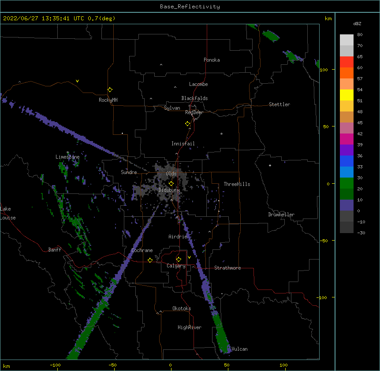
Task: Click the RockyMH label
Action: (x=108, y=100)
